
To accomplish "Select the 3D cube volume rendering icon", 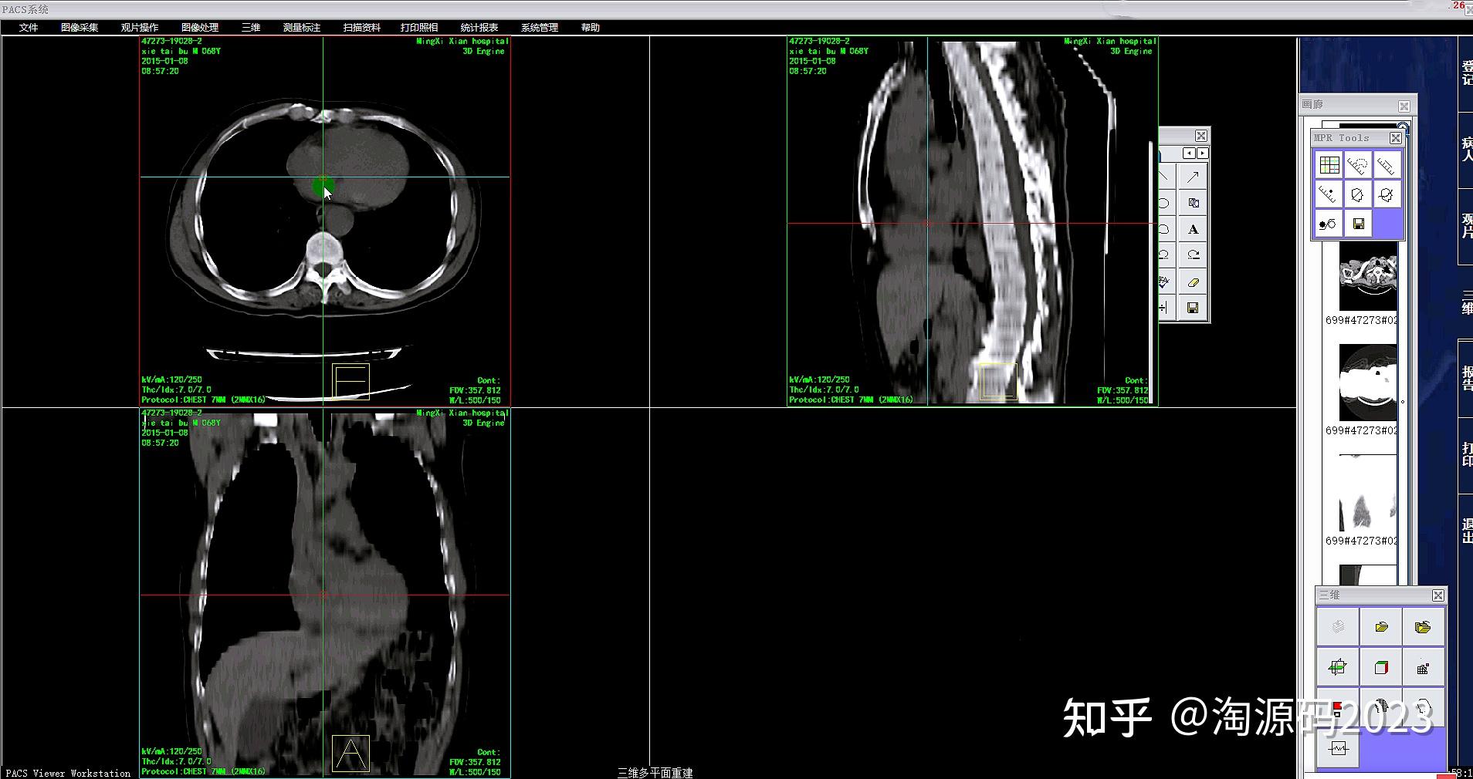I will click(1381, 667).
